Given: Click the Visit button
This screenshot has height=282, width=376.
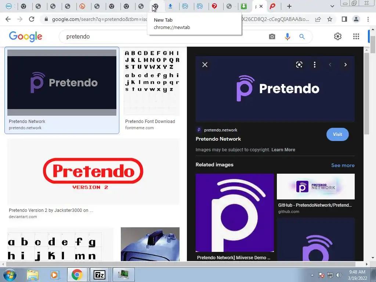Looking at the screenshot, I should click(x=337, y=134).
